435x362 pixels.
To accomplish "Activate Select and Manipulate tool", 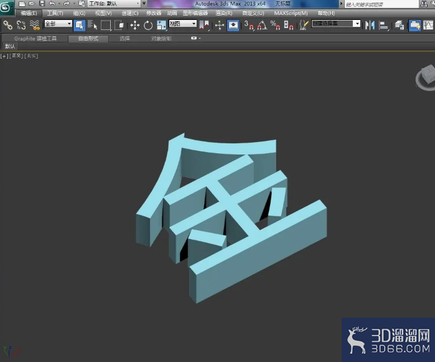I will click(x=220, y=26).
